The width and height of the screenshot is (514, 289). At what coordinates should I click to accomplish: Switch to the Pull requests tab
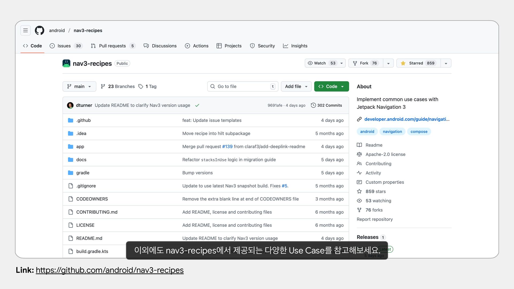tap(112, 46)
